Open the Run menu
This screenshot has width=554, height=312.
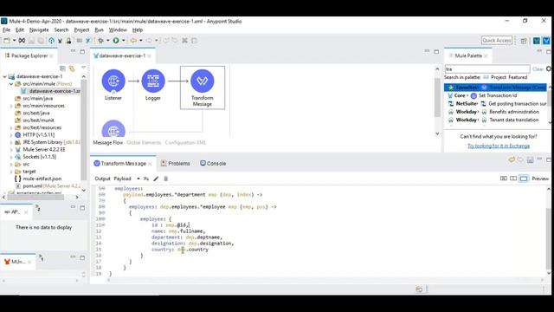100,30
